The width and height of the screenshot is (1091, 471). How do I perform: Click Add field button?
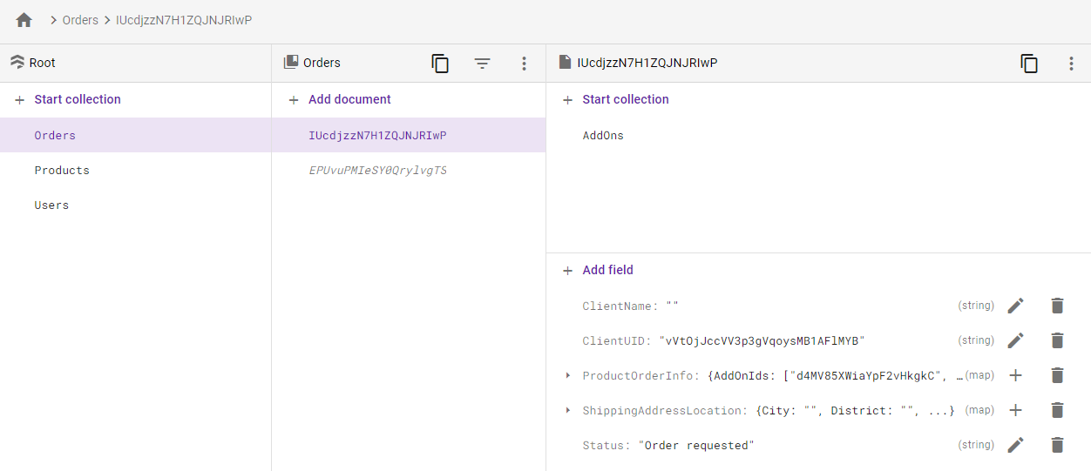(x=607, y=270)
